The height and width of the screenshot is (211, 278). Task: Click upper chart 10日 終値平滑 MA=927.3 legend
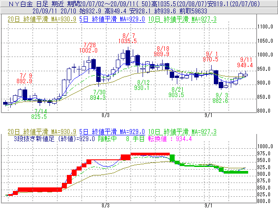(x=182, y=19)
